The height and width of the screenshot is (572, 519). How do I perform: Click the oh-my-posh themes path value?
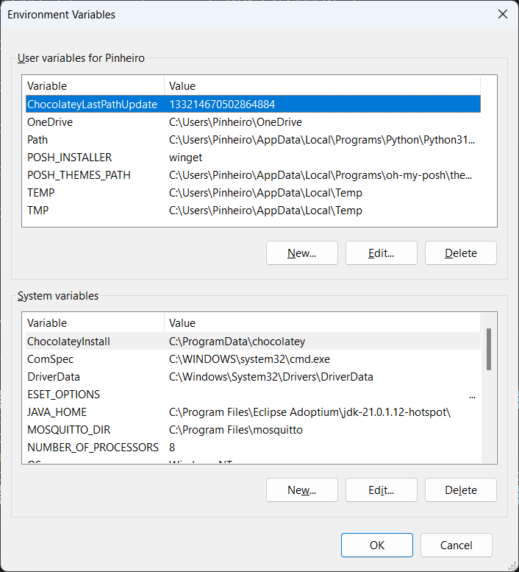point(321,175)
